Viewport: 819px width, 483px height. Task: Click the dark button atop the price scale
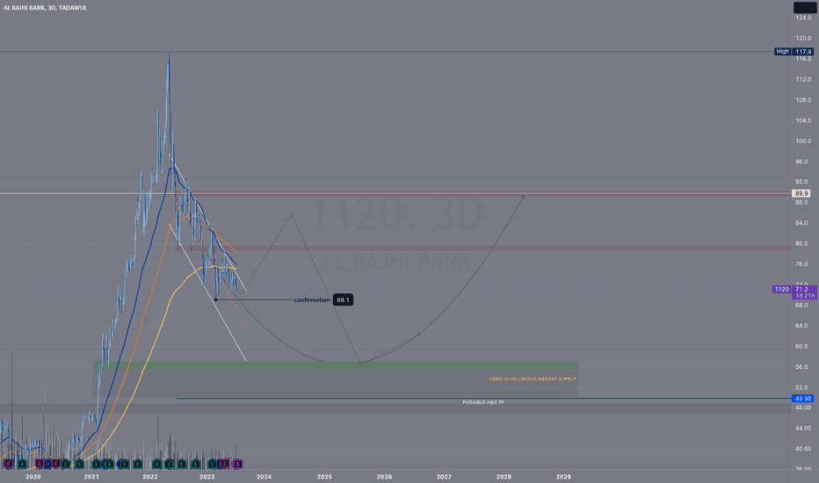pos(804,7)
